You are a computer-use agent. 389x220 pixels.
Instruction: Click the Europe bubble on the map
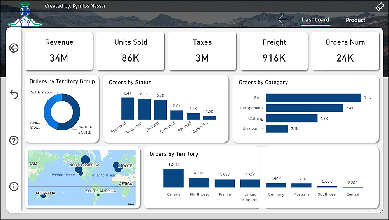[x=117, y=166]
